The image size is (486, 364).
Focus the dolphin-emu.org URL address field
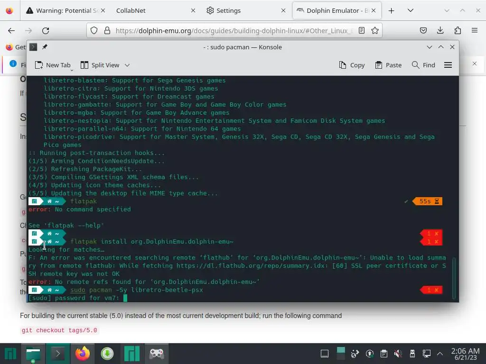point(234,31)
